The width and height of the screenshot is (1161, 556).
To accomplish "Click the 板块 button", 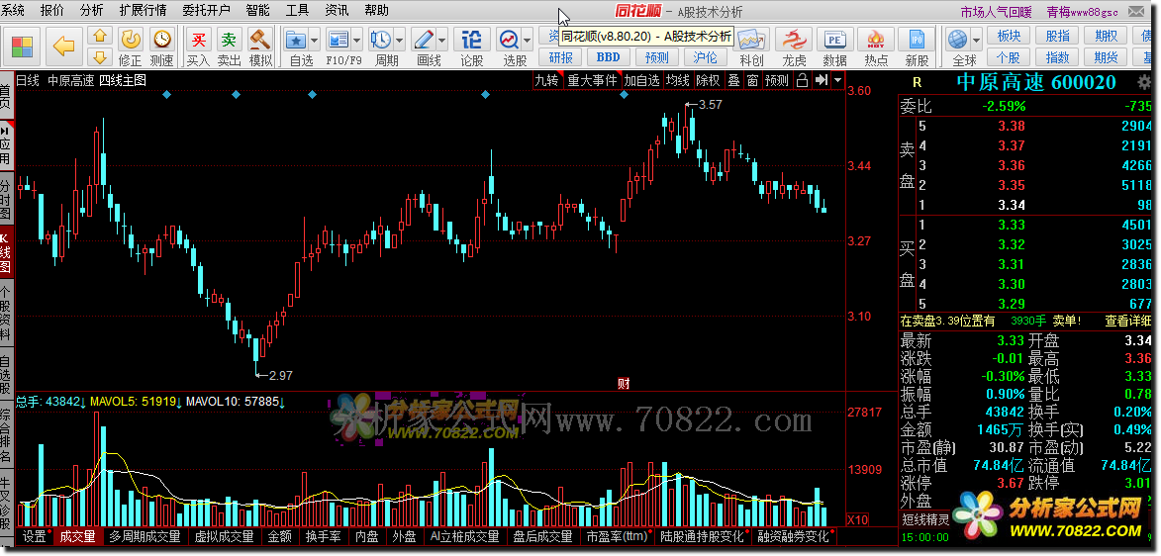I will tap(1010, 36).
